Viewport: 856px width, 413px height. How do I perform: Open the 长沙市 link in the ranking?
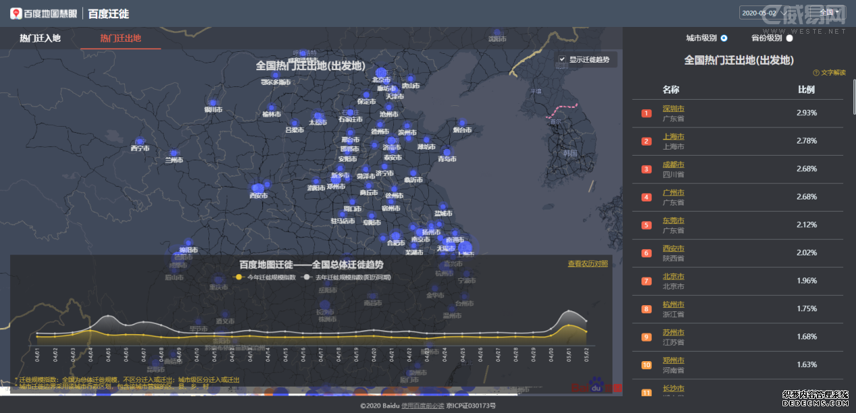click(673, 389)
